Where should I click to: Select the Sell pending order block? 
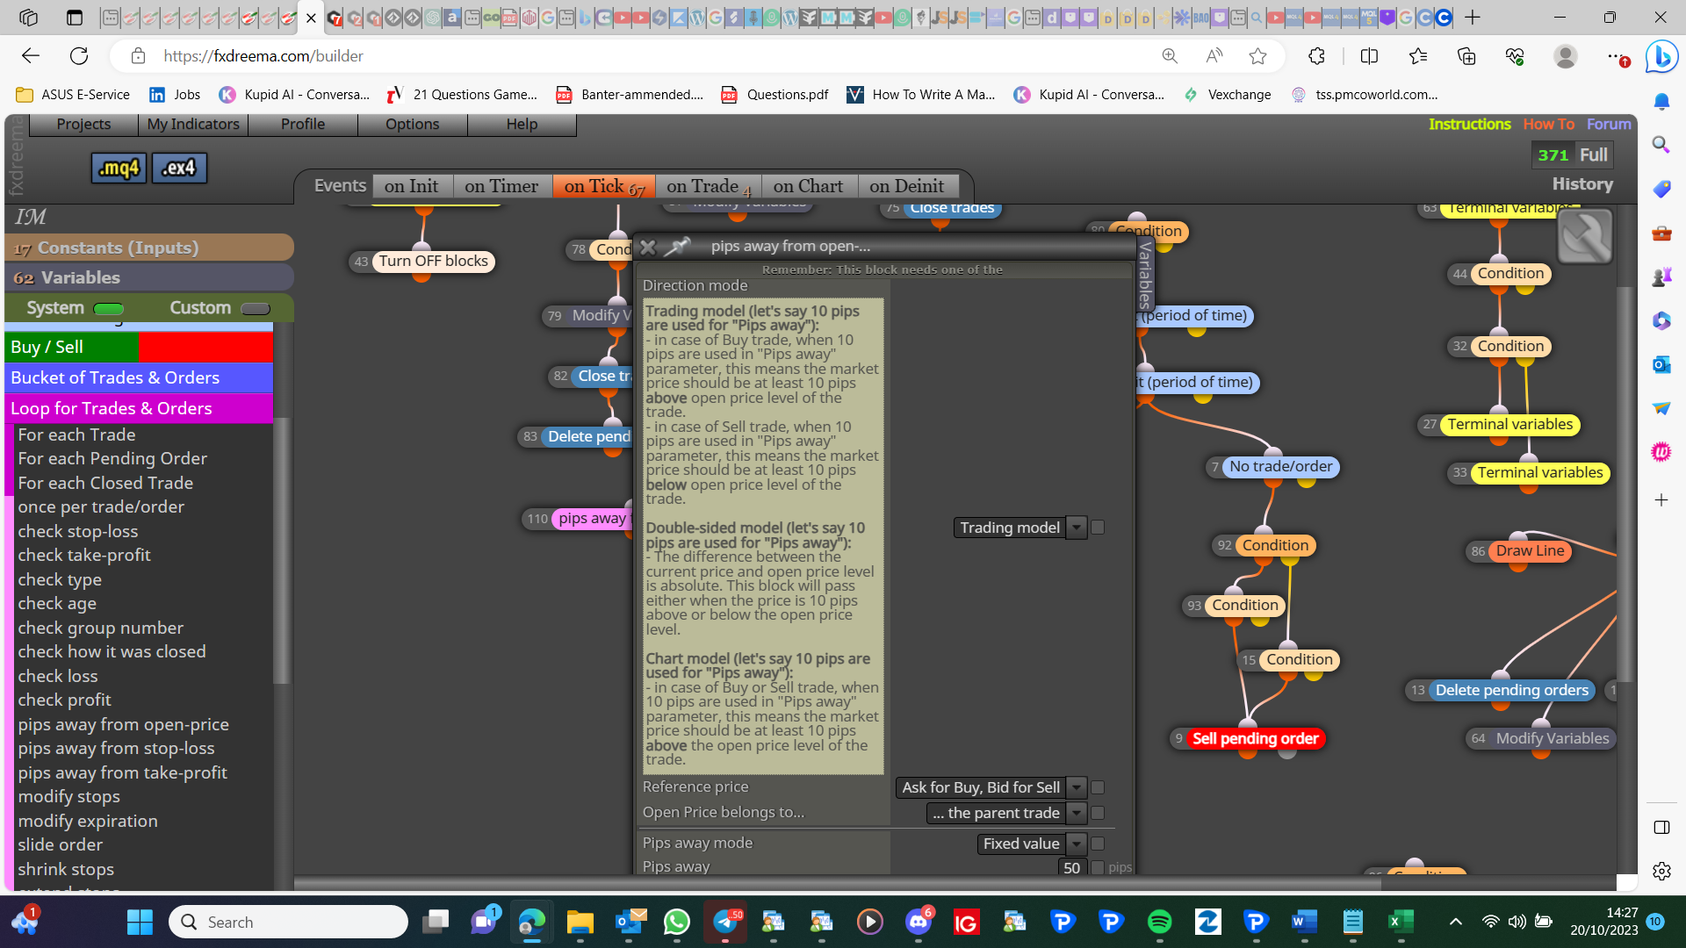click(x=1254, y=738)
